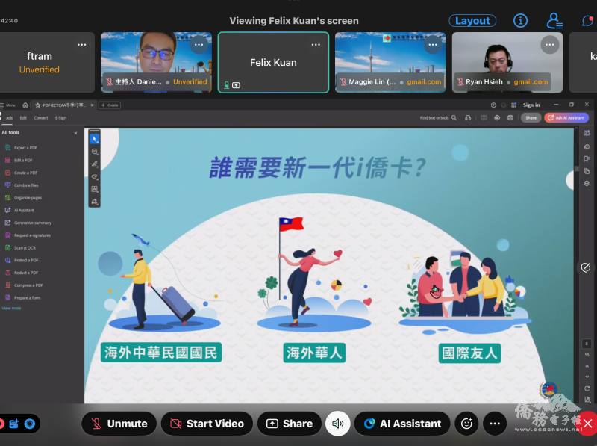Unmute your microphone
Image resolution: width=597 pixels, height=446 pixels.
coord(119,424)
